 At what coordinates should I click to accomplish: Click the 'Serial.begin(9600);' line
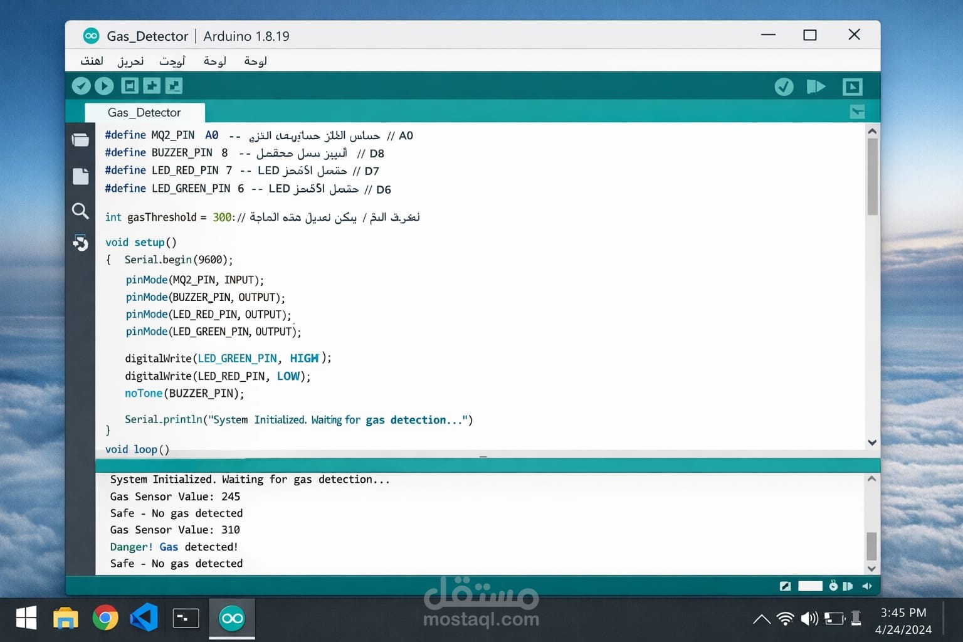[x=179, y=260]
